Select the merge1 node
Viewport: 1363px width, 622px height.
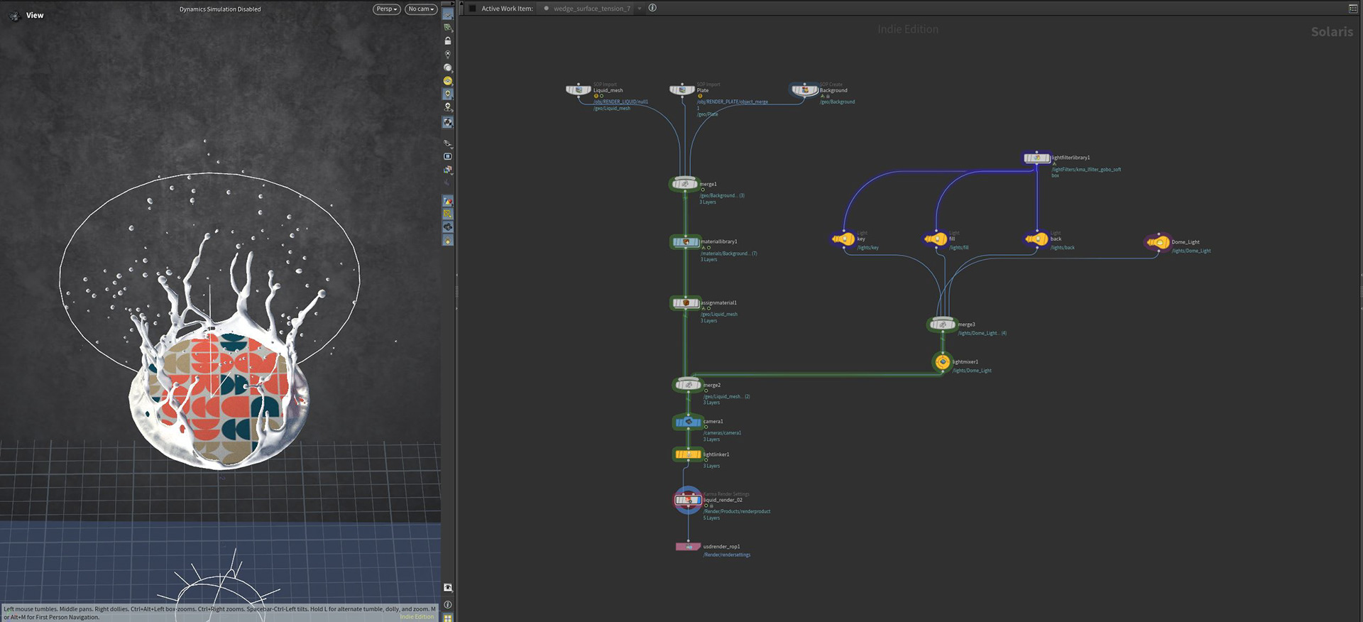pyautogui.click(x=684, y=184)
